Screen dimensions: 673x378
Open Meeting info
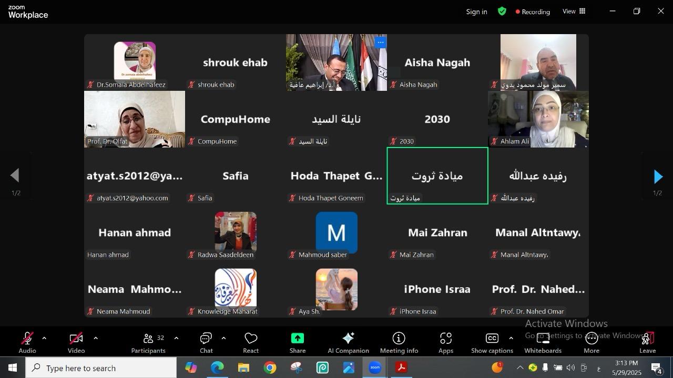tap(399, 342)
